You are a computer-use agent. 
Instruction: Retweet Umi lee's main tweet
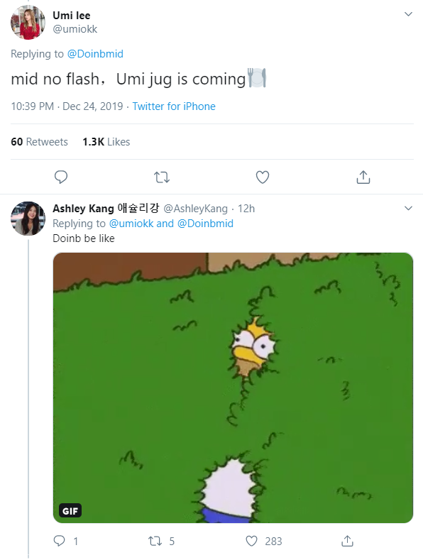pos(162,177)
